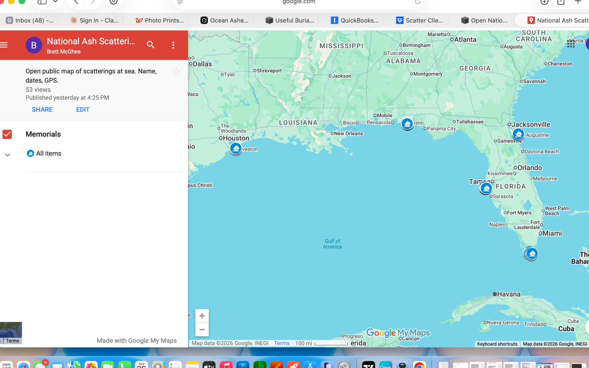
Task: Switch to the QuickBooks tab
Action: pos(355,20)
